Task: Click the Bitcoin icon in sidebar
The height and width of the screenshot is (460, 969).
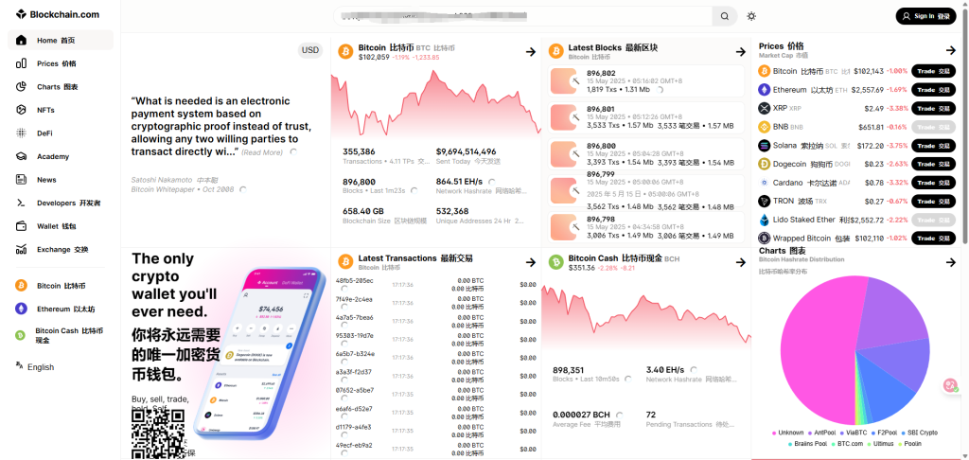Action: pyautogui.click(x=21, y=286)
